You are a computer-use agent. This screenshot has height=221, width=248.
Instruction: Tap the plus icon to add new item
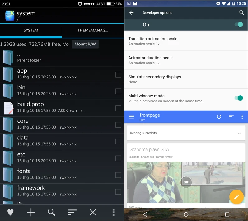click(x=31, y=212)
